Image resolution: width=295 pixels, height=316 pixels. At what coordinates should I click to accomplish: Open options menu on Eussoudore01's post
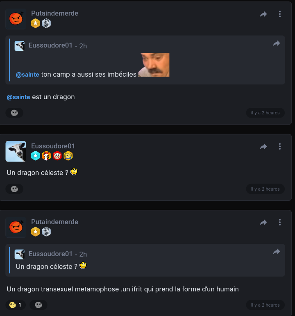(x=280, y=146)
